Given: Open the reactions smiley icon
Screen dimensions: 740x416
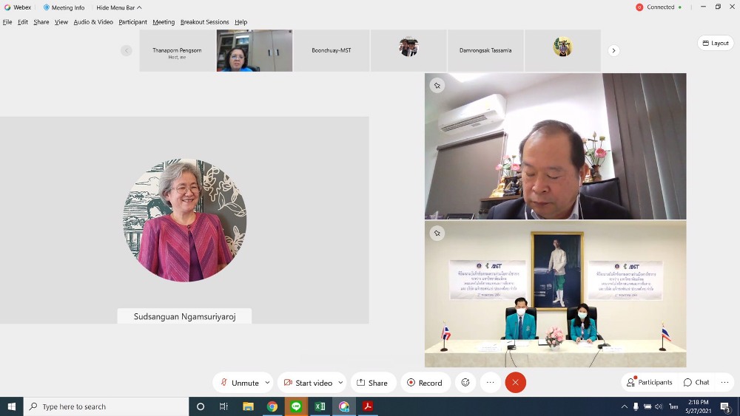Looking at the screenshot, I should point(465,383).
